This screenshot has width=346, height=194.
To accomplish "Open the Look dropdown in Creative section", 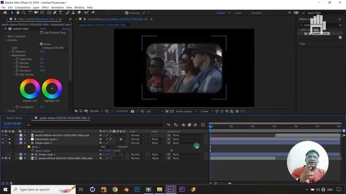I will click(54, 48).
